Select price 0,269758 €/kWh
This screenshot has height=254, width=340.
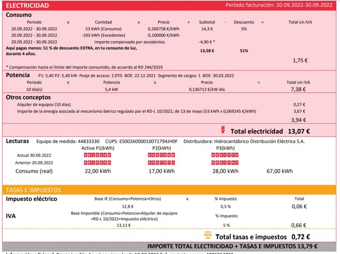click(x=164, y=29)
